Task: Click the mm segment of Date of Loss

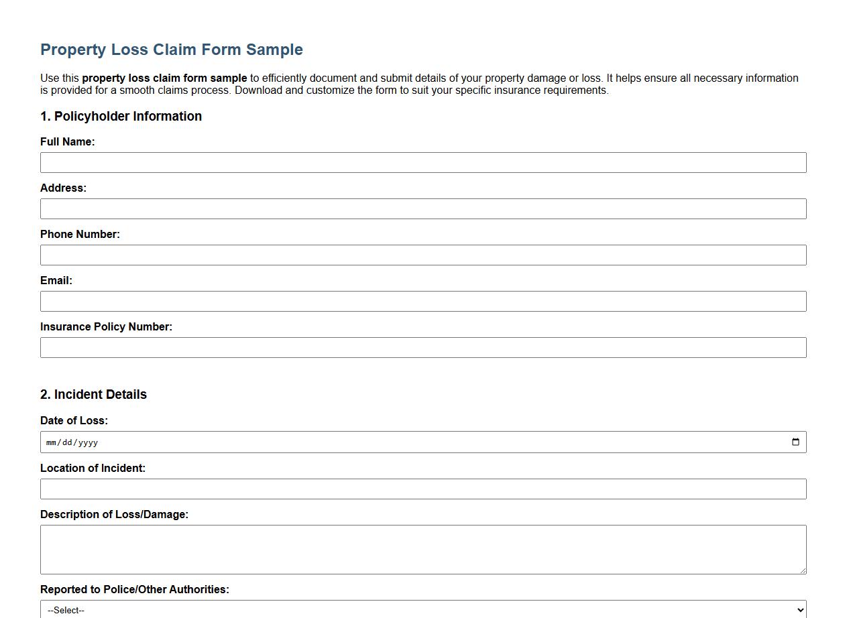Action: (51, 442)
